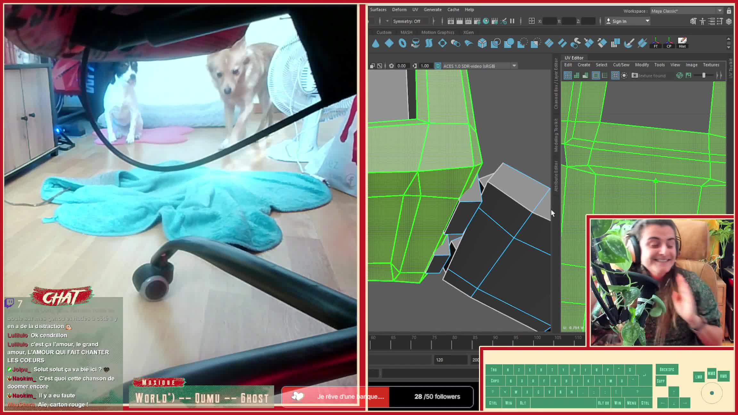Click the IPR render icon
The width and height of the screenshot is (738, 415).
click(x=468, y=21)
